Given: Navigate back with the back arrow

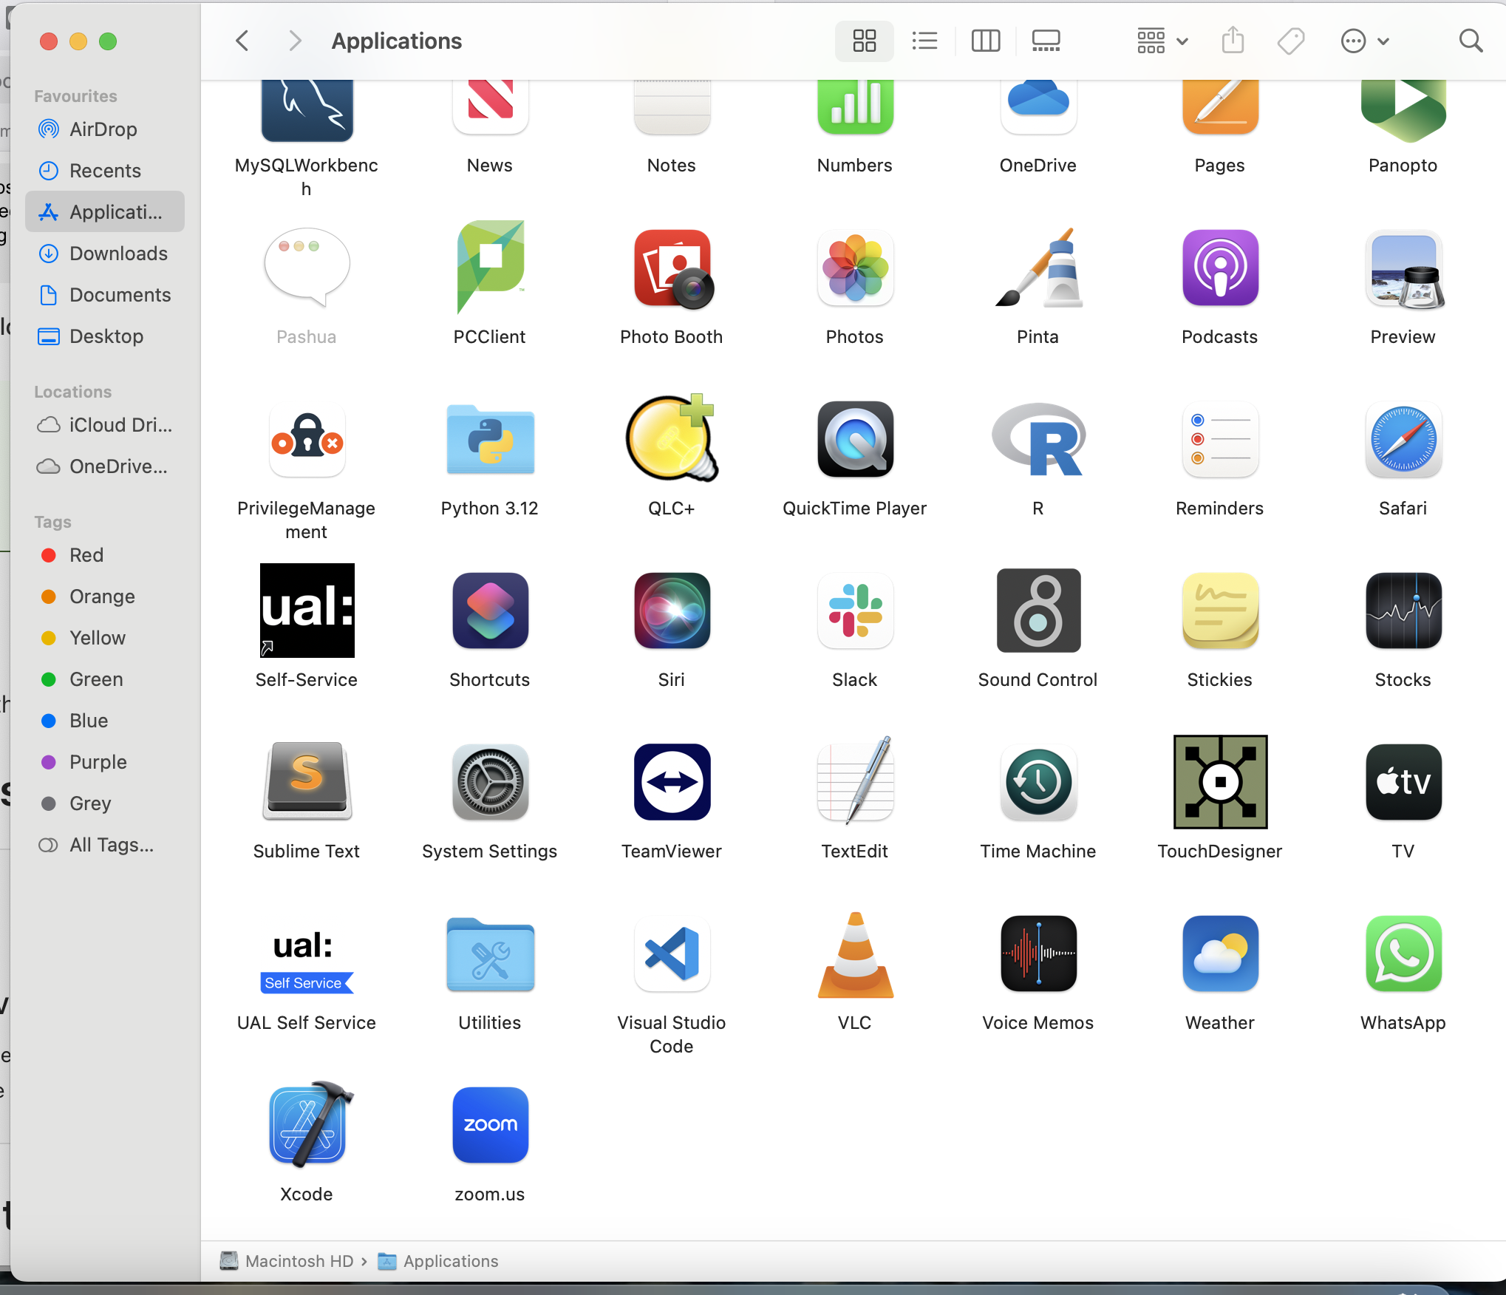Looking at the screenshot, I should pyautogui.click(x=242, y=41).
